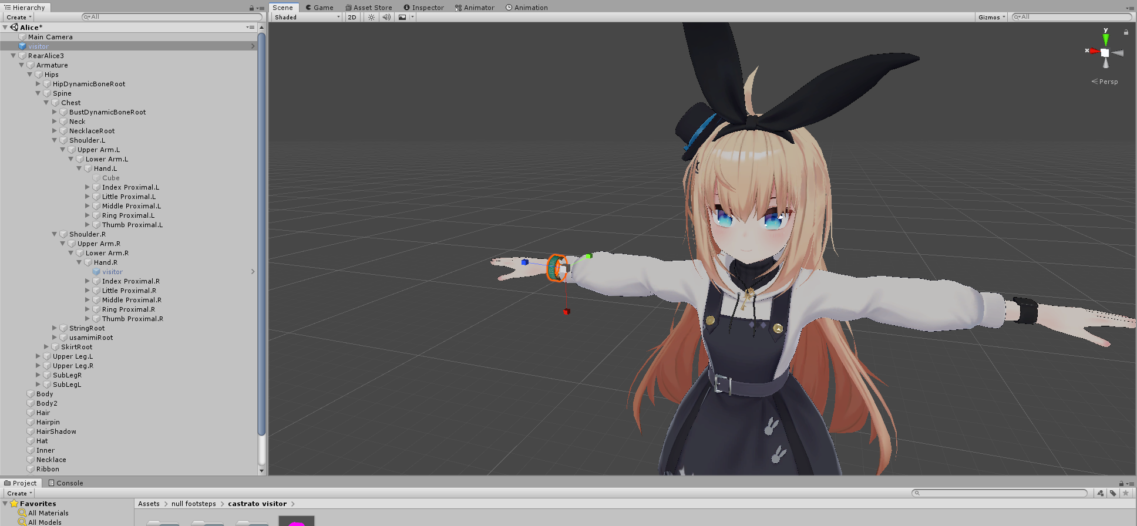Click red Y-axis move handle on gizmo
Screen dimensions: 1137x526
[x=566, y=311]
